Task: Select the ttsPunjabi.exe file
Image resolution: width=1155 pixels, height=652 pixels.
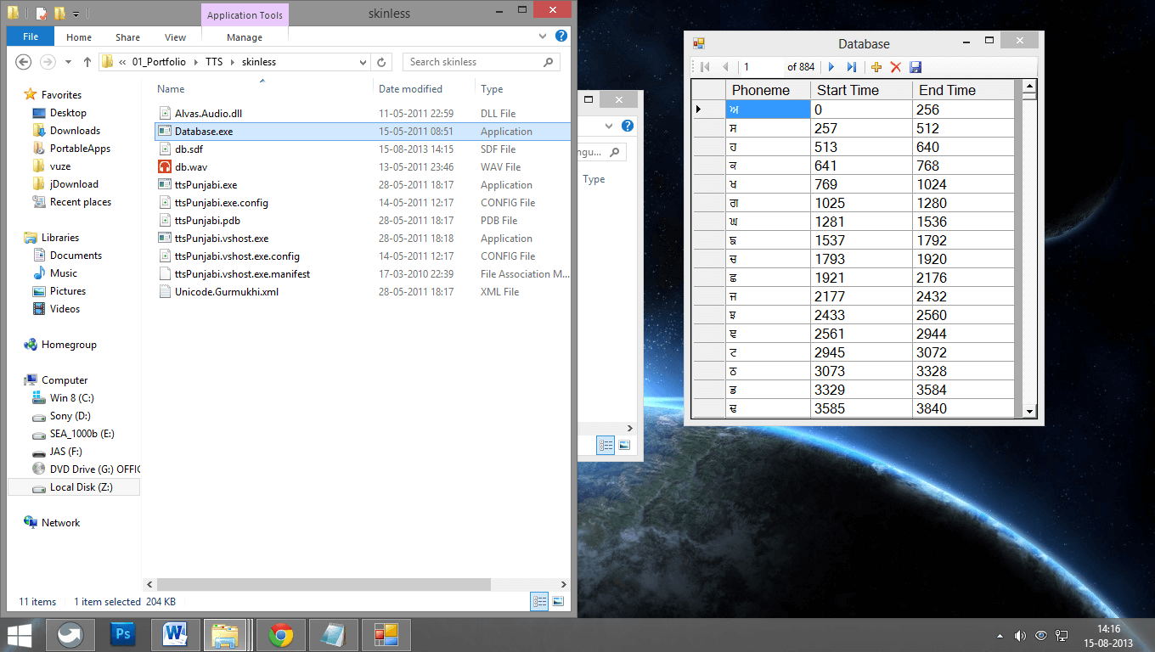Action: click(206, 185)
